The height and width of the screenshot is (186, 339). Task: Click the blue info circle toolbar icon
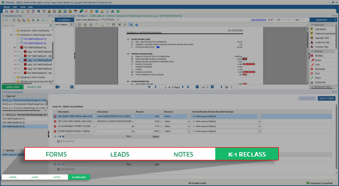pos(107,11)
